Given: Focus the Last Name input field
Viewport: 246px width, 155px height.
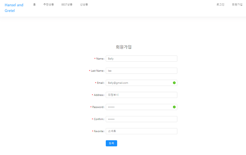Looking at the screenshot, I should pos(142,71).
